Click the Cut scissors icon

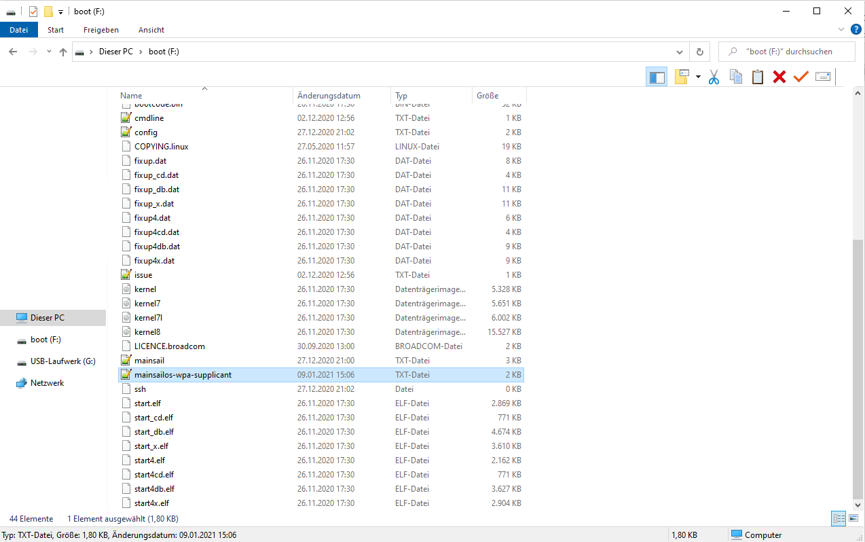pyautogui.click(x=714, y=77)
